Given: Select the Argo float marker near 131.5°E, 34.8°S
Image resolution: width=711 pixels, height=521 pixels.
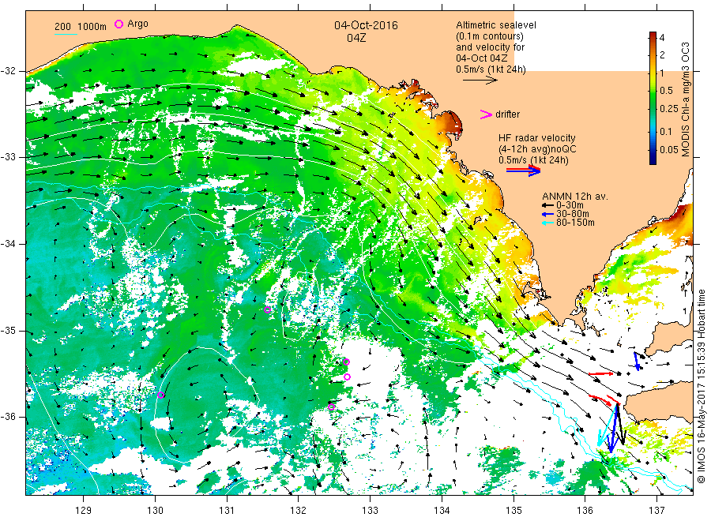Looking at the screenshot, I should coord(268,310).
